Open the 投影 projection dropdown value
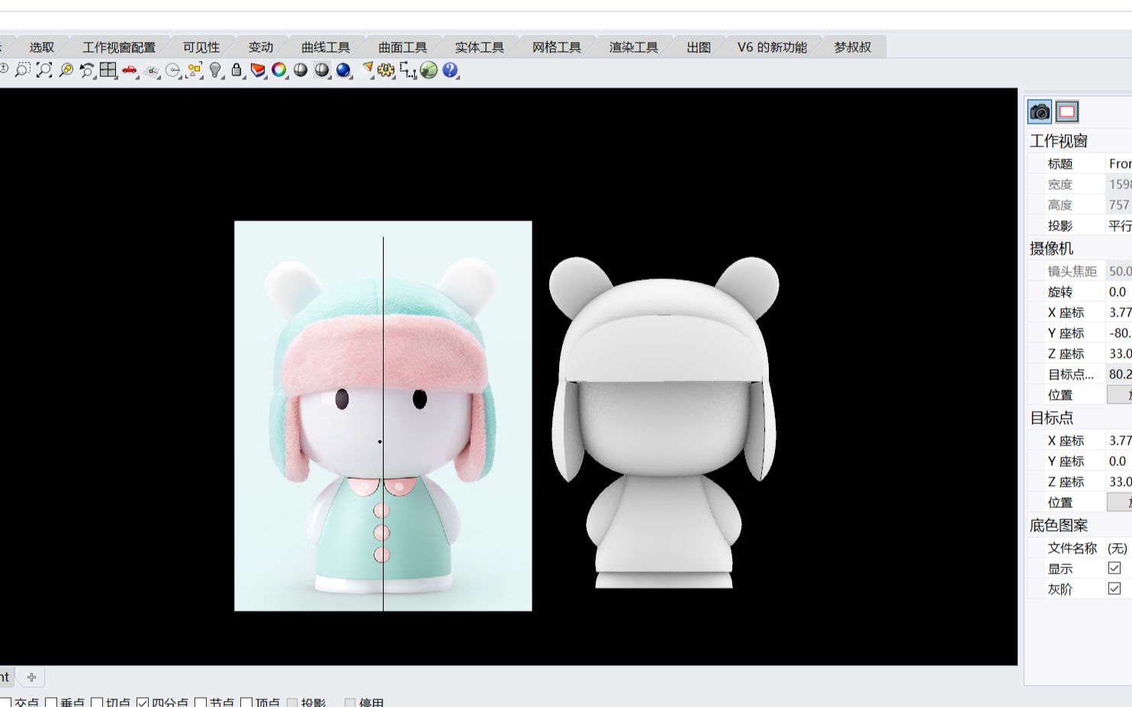The height and width of the screenshot is (707, 1132). (x=1119, y=226)
